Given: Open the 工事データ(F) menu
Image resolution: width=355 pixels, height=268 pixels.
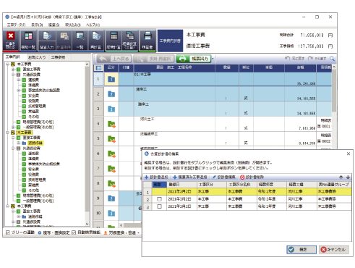Looking at the screenshot, I should 16,25.
